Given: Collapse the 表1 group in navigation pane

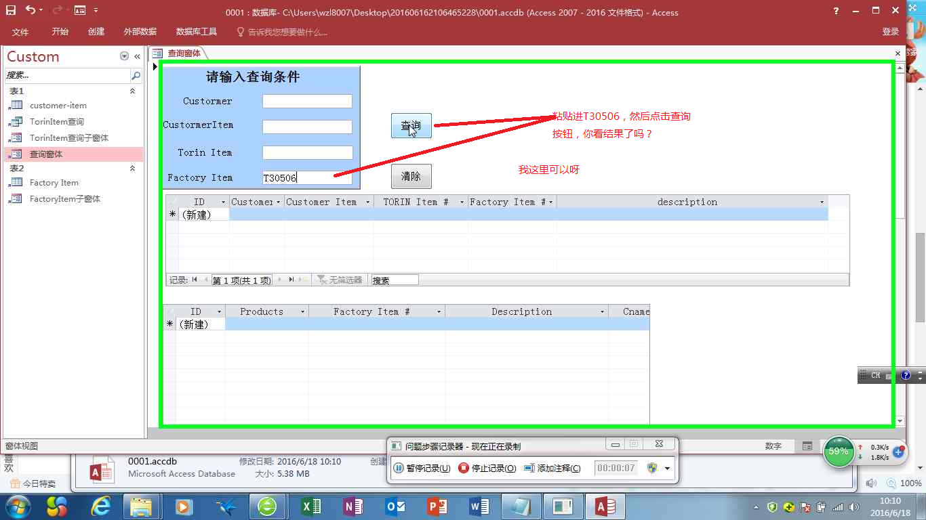Looking at the screenshot, I should click(132, 91).
